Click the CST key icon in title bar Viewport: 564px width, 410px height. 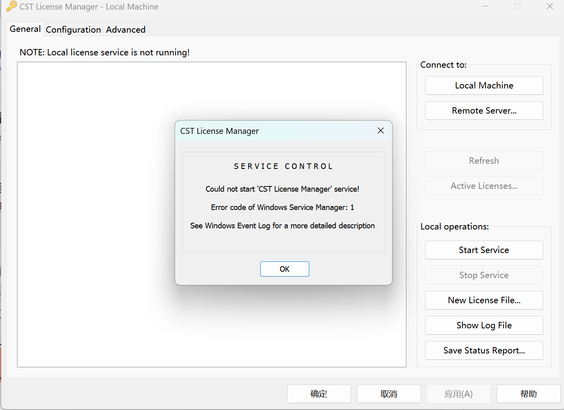pos(11,6)
